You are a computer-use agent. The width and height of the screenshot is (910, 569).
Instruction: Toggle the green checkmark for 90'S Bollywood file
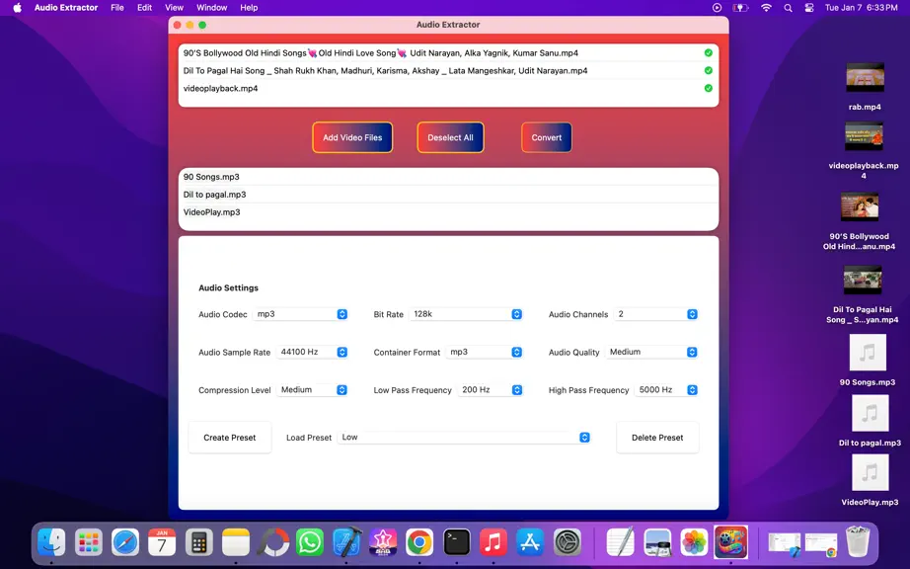708,52
